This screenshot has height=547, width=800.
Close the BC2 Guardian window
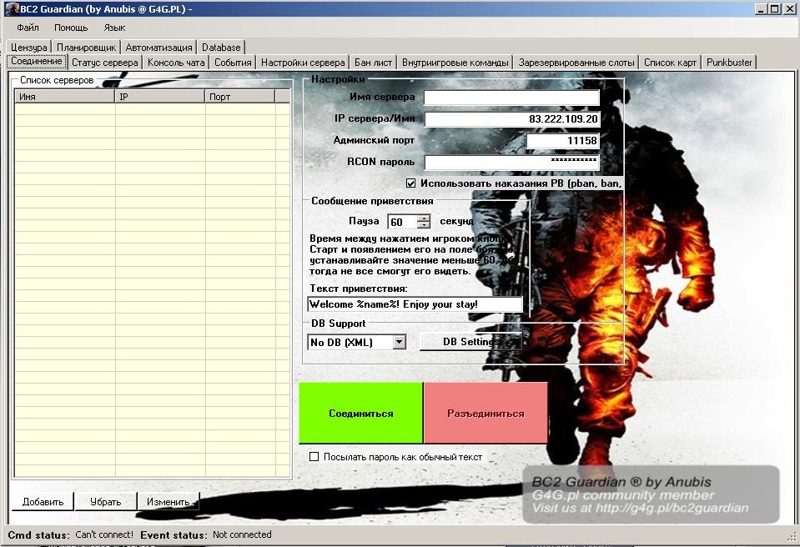[x=788, y=8]
